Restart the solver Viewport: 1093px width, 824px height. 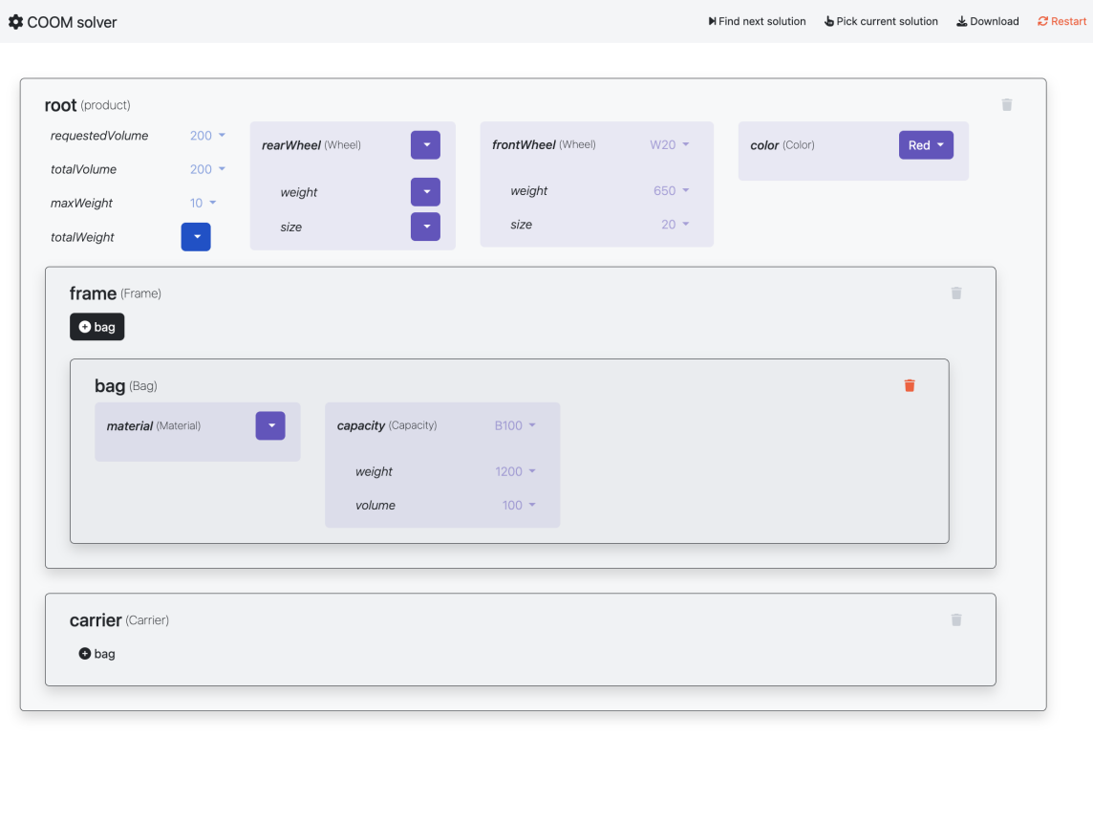(1061, 21)
